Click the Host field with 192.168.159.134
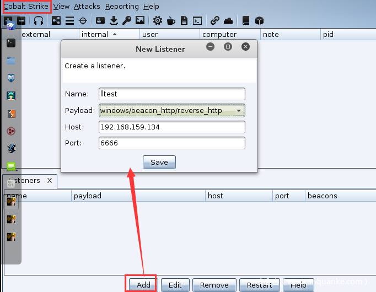Image resolution: width=376 pixels, height=292 pixels. (x=171, y=127)
